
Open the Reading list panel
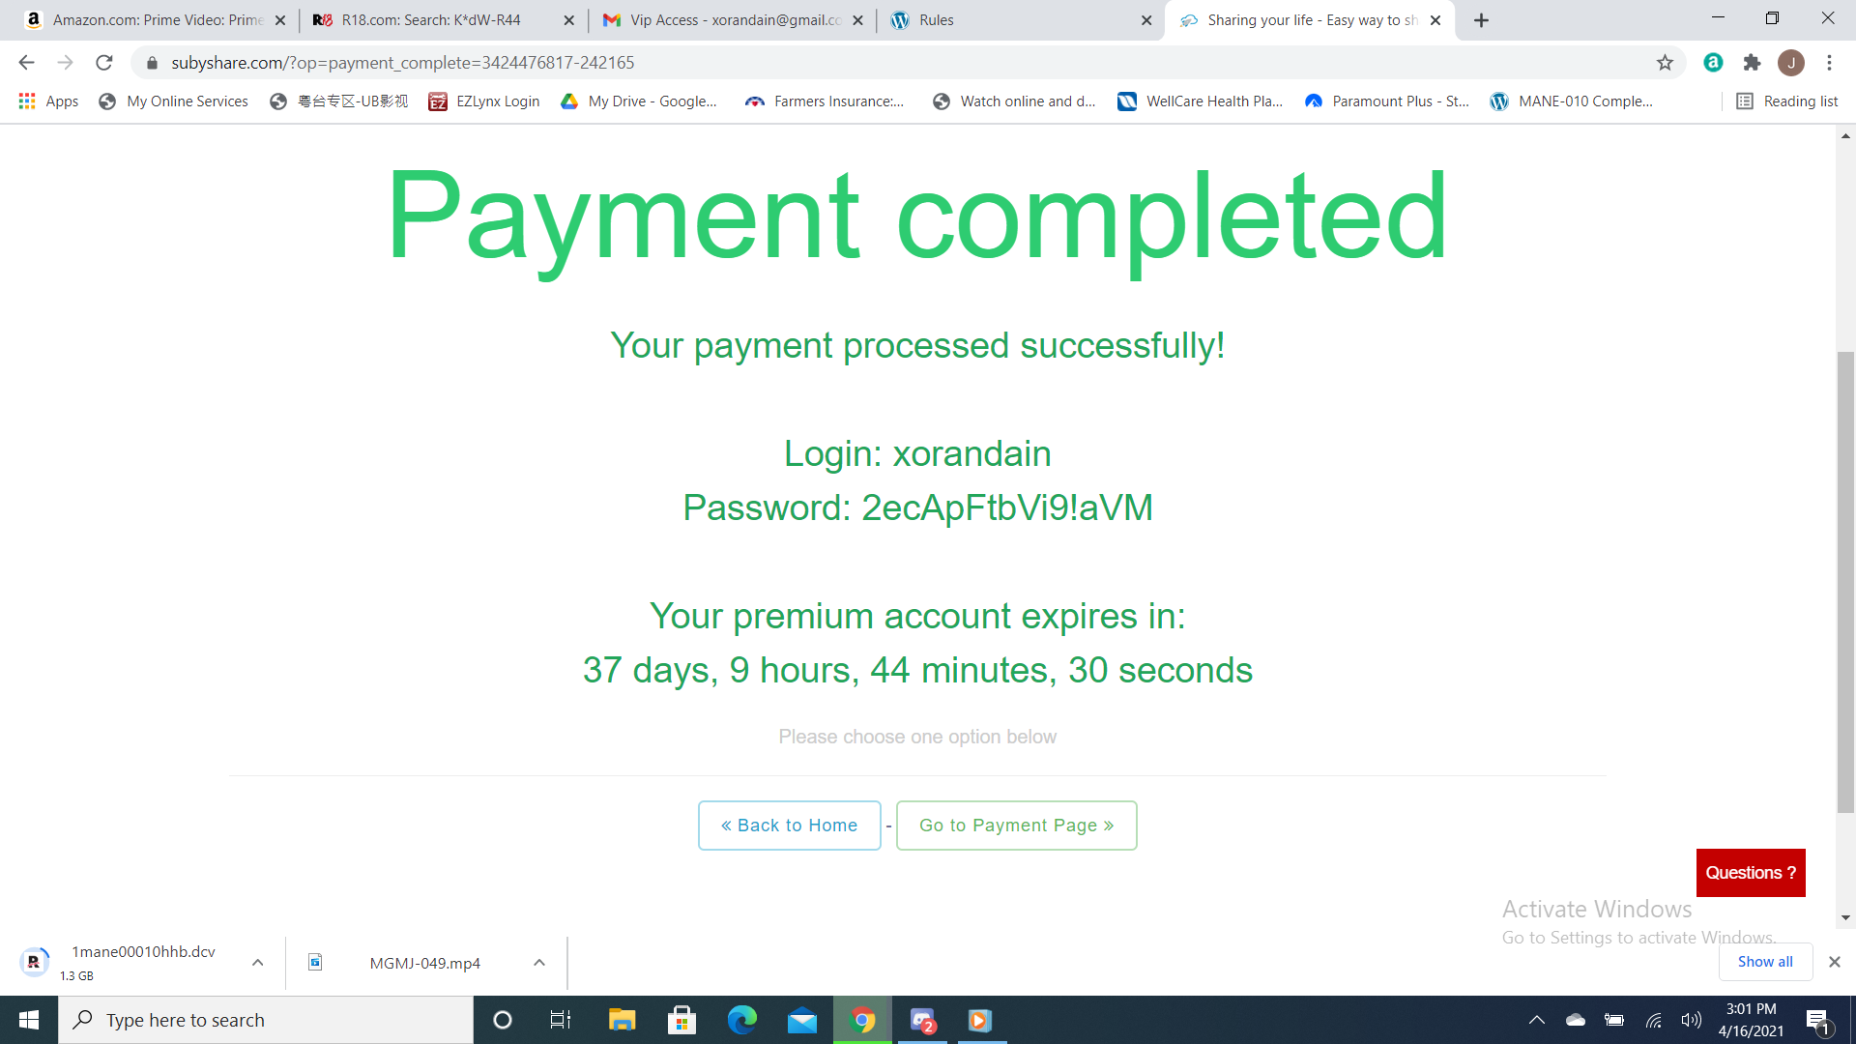(x=1787, y=101)
